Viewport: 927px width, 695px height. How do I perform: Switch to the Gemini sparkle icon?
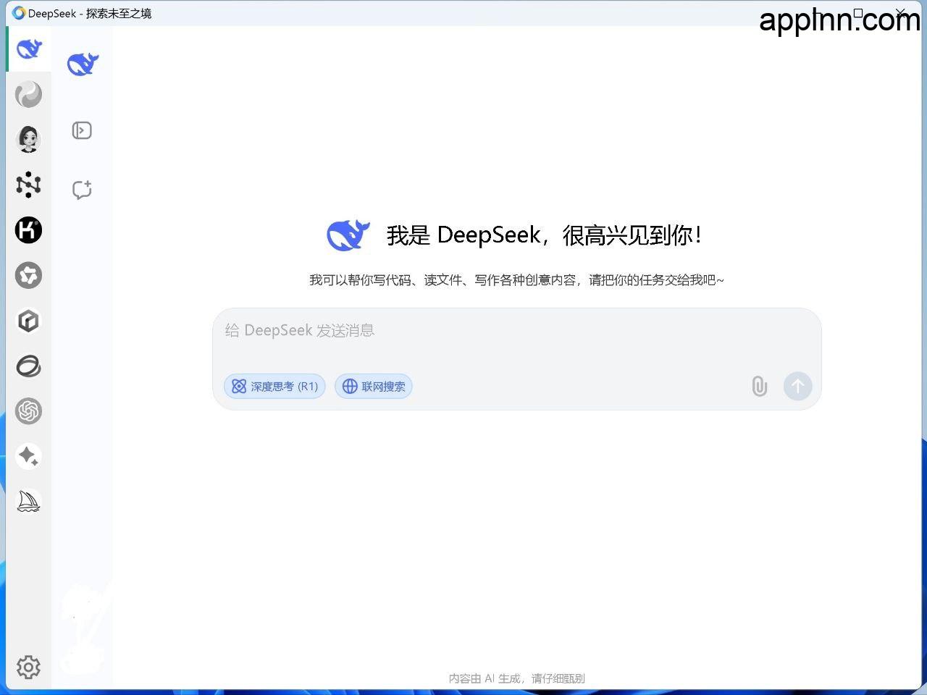(x=29, y=456)
